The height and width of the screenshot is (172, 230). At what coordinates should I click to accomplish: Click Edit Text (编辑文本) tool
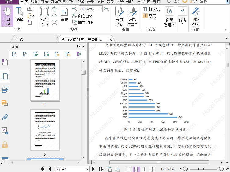coord(119,16)
